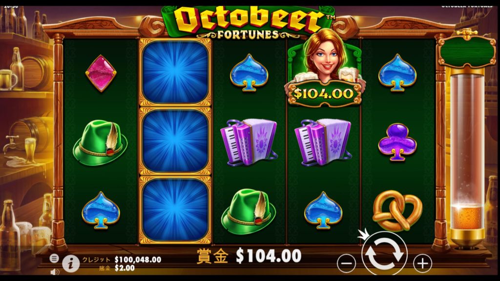500x281 pixels.
Task: Click the green sign above the beer meter
Action: coord(467,52)
